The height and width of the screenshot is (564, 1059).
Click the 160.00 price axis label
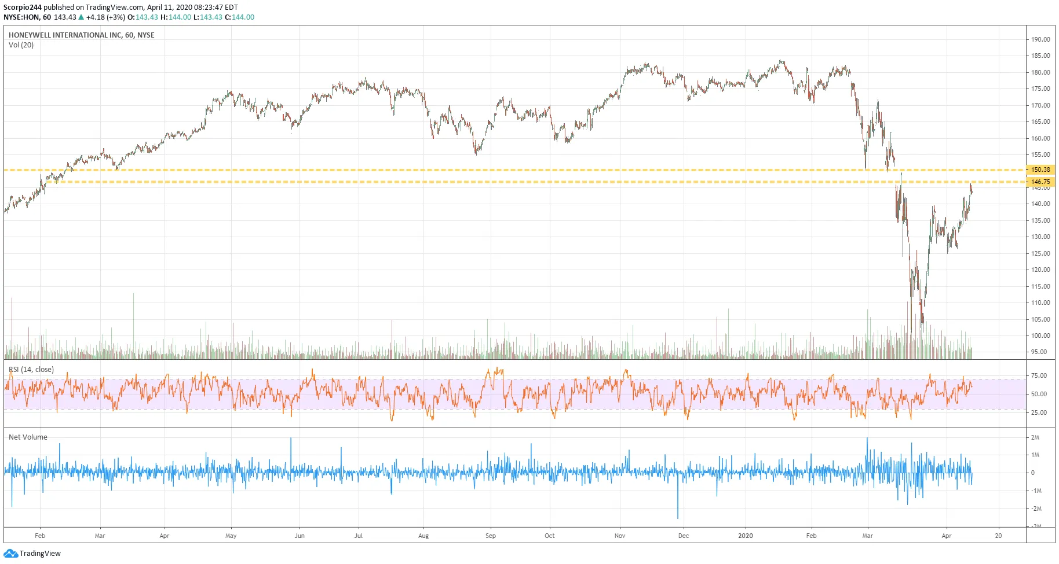pos(1040,139)
